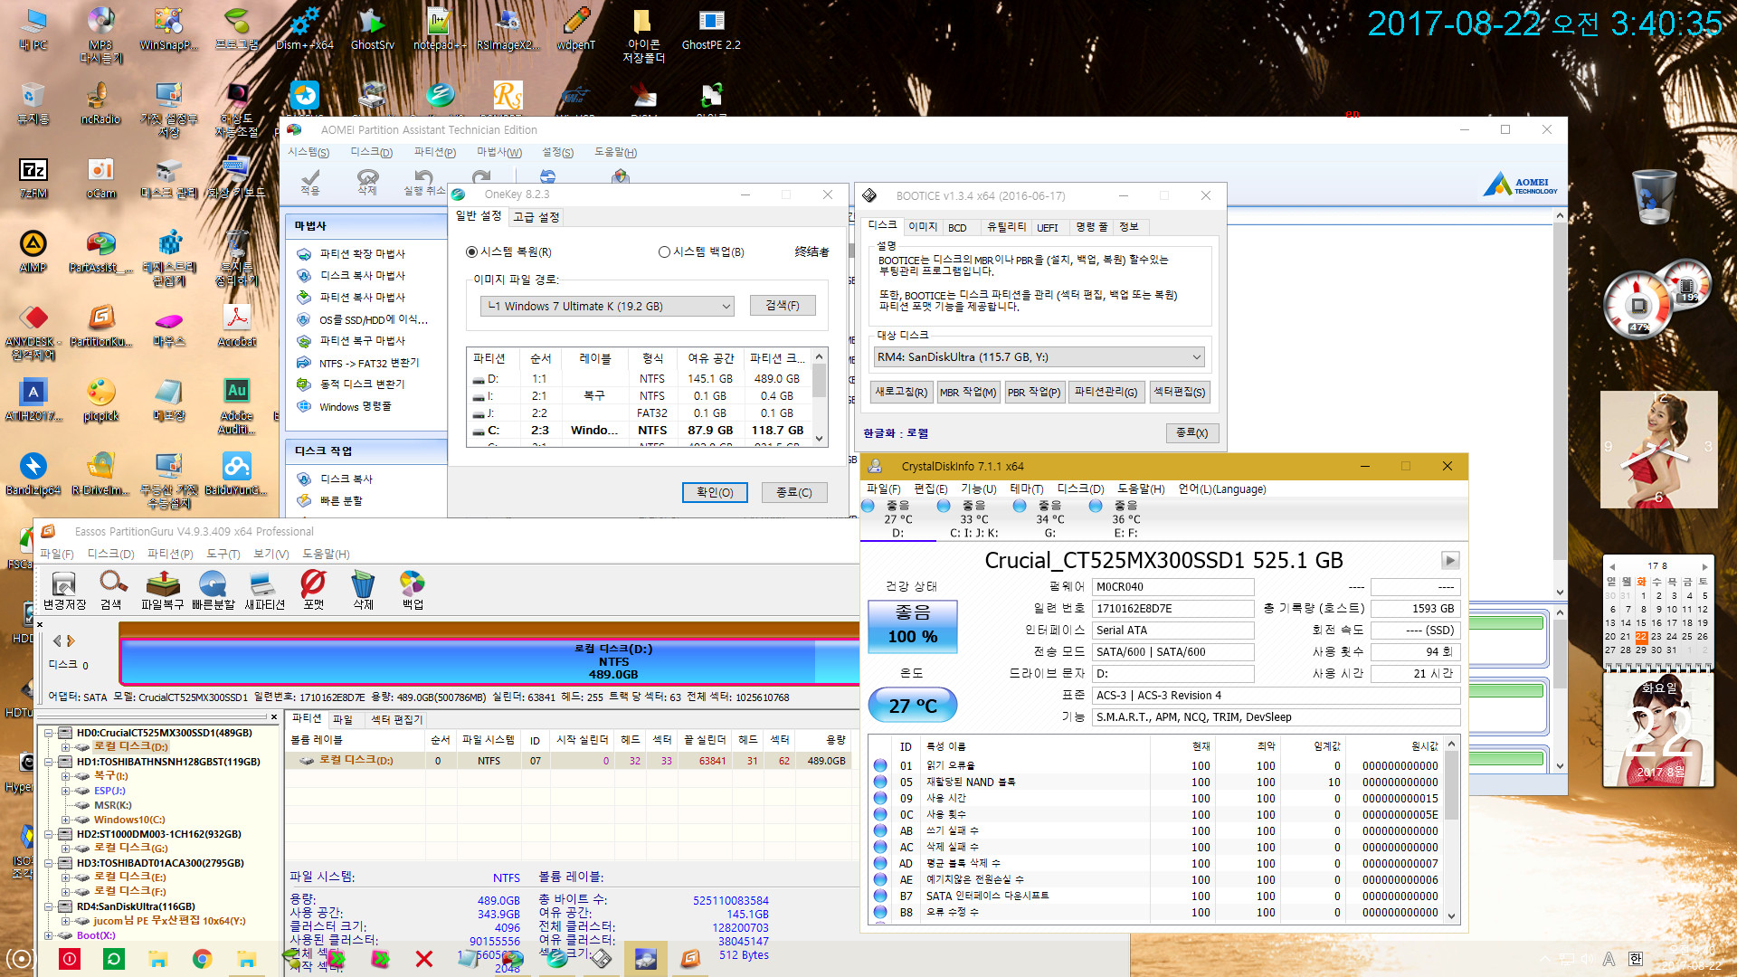This screenshot has height=977, width=1737.
Task: Click the 종료(C) button in OneKey
Action: [793, 492]
